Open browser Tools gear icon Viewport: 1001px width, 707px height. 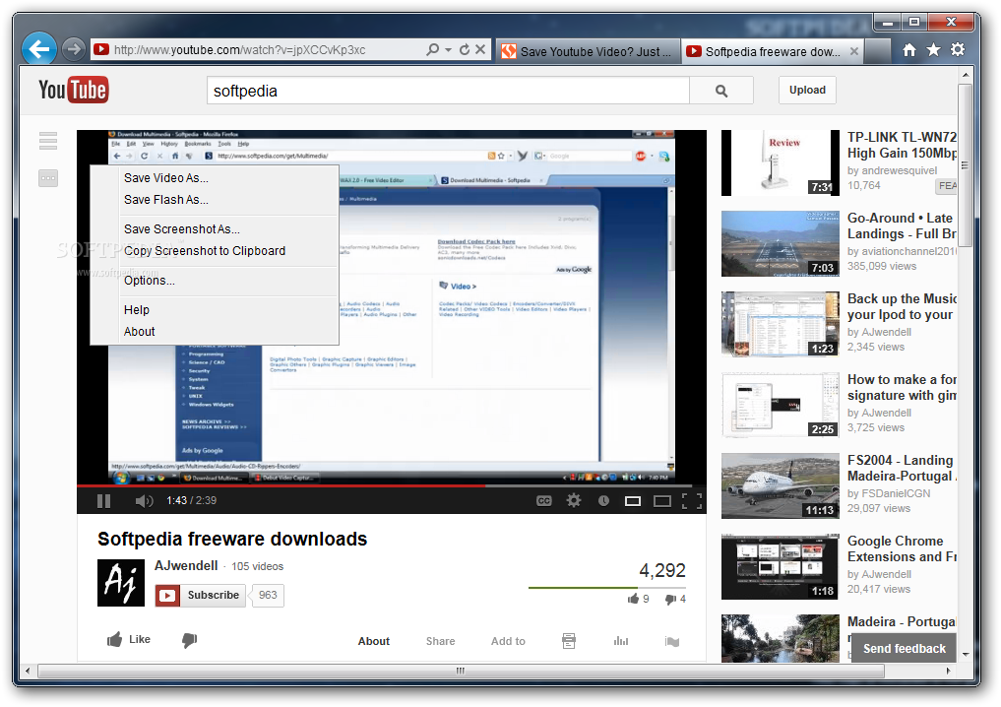pyautogui.click(x=958, y=50)
